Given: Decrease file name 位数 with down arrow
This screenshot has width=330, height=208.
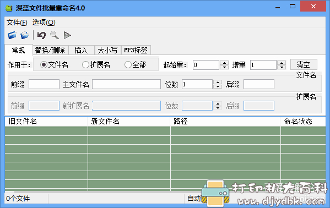Looking at the screenshot, I should coord(218,86).
